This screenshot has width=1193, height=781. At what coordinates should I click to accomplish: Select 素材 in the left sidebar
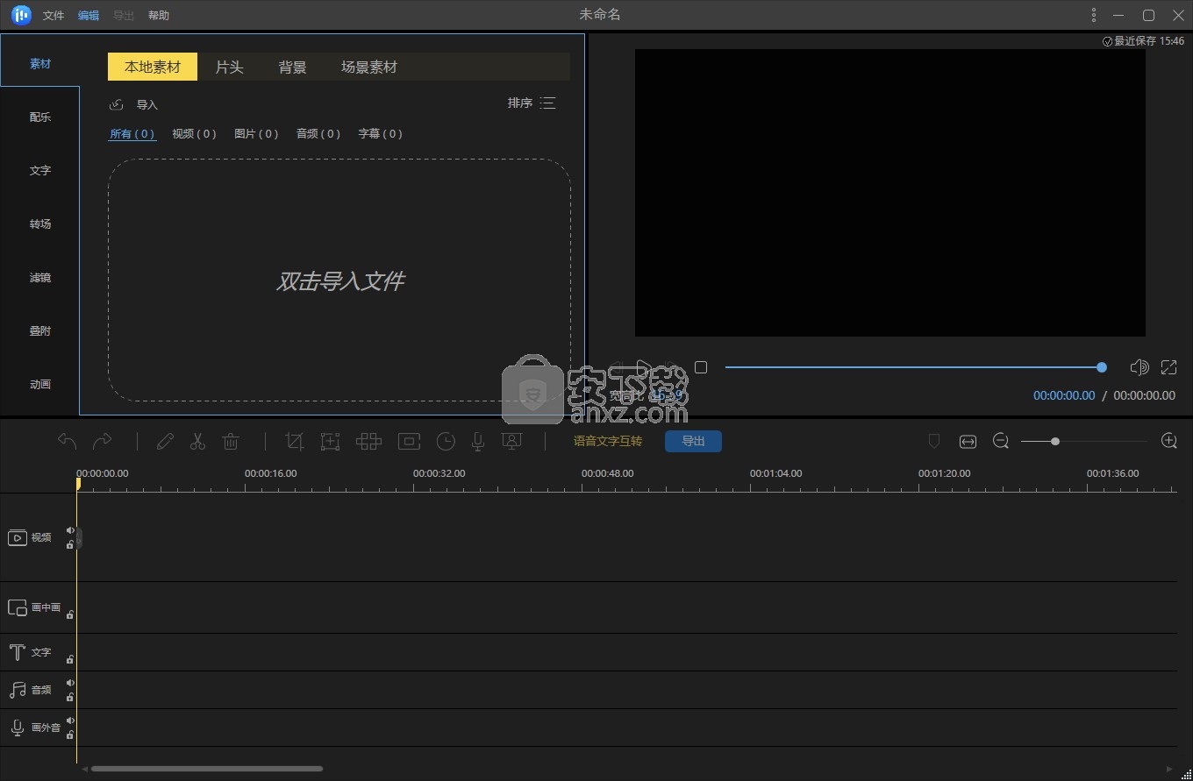(40, 64)
